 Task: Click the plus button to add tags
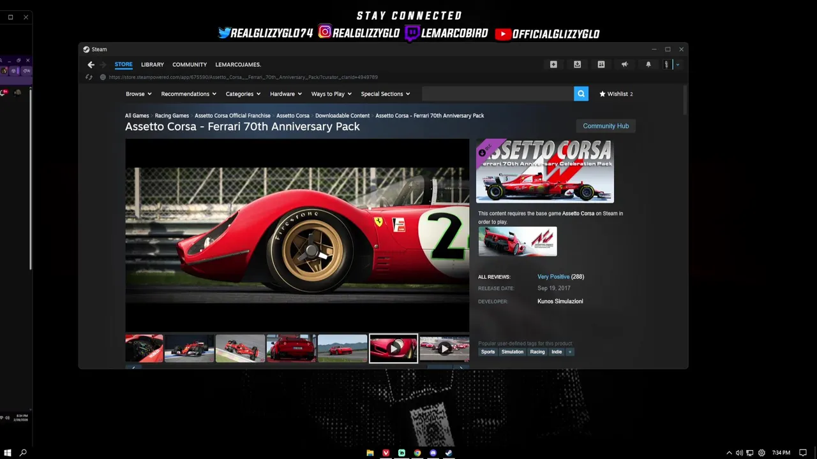pyautogui.click(x=570, y=352)
